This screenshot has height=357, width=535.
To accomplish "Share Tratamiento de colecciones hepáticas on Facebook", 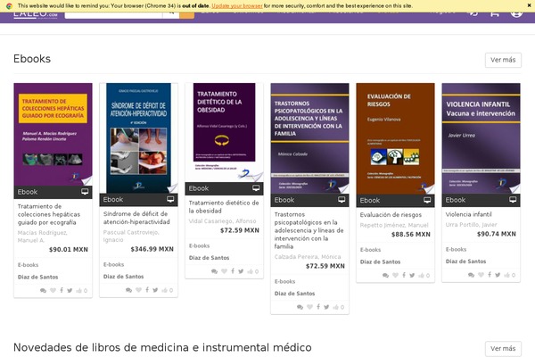I will 62,290.
